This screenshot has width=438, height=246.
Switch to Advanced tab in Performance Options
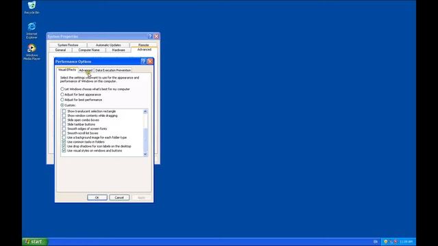tap(86, 70)
